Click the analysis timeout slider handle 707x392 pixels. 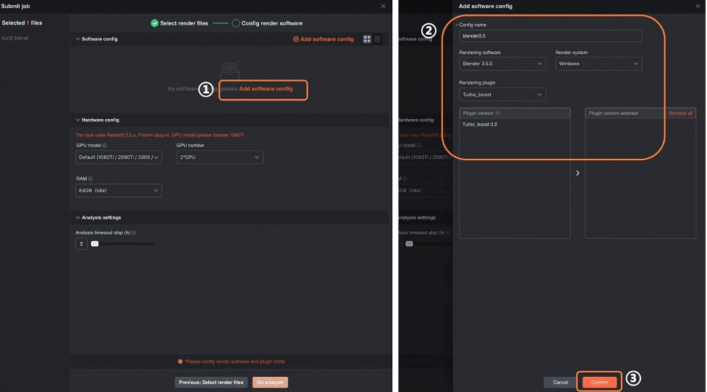point(94,244)
